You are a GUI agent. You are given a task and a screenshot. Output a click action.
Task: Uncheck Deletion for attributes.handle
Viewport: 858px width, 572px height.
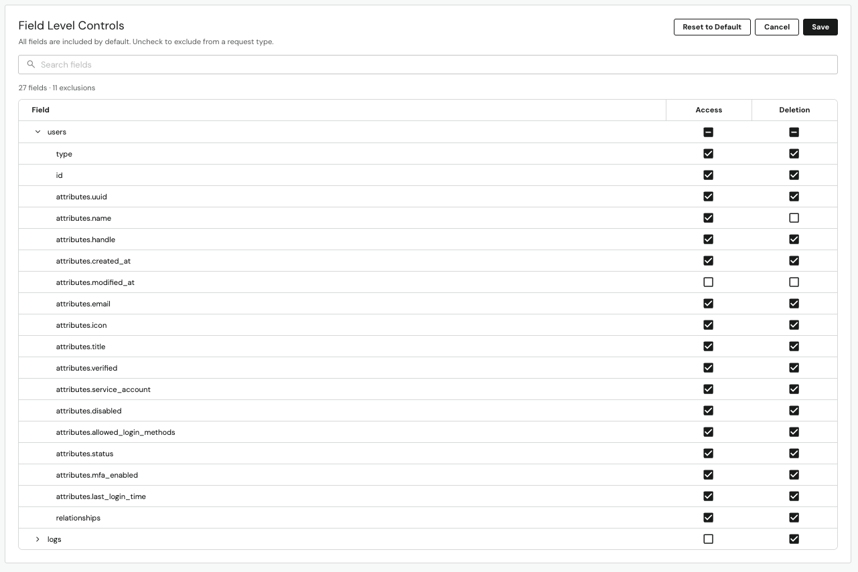(x=794, y=240)
